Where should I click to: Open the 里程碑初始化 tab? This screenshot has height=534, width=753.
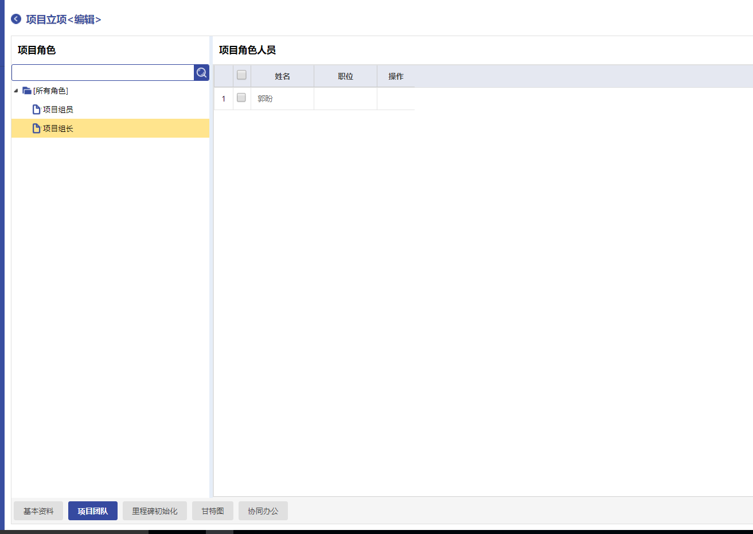click(155, 511)
